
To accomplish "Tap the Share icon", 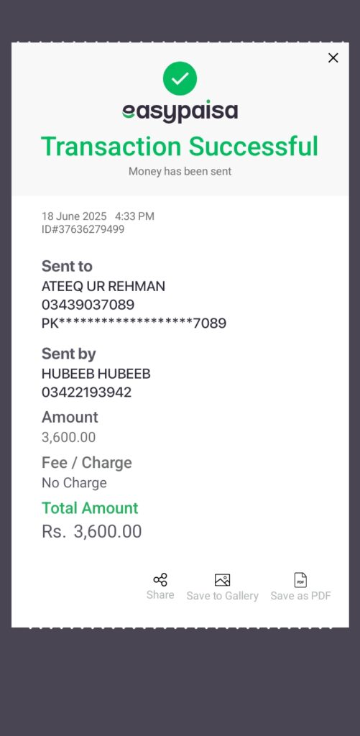I will tap(160, 580).
